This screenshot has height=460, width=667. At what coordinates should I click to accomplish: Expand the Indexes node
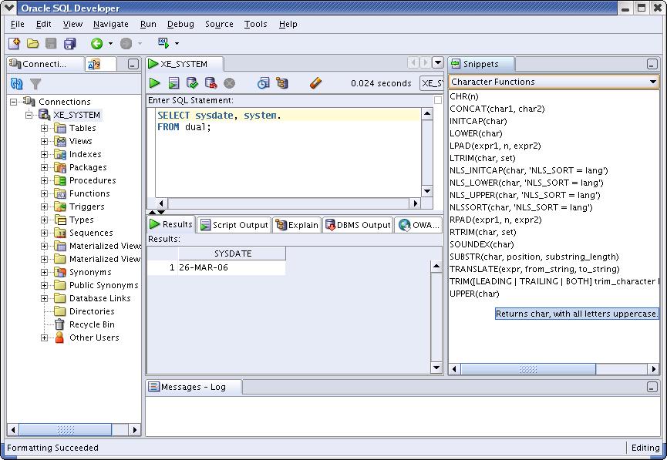(x=44, y=154)
